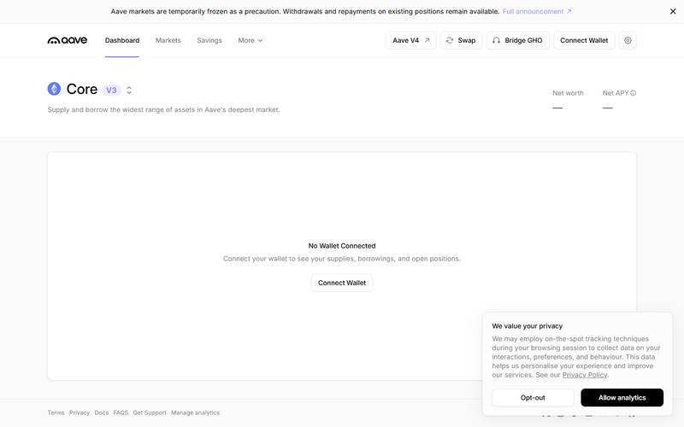
Task: Open the Terms footer link
Action: click(56, 412)
